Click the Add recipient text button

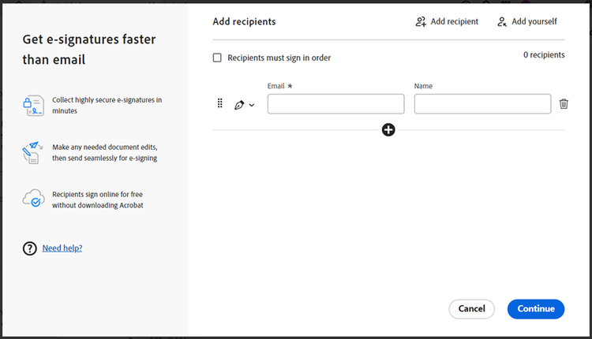pyautogui.click(x=454, y=22)
